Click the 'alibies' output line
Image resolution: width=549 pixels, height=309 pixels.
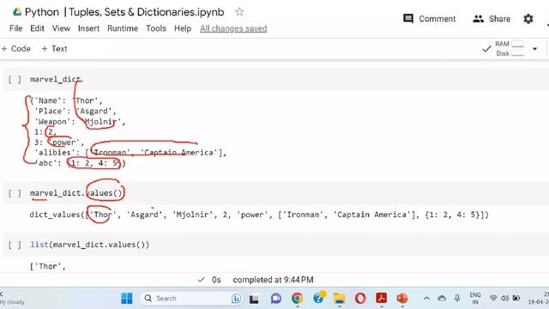(x=130, y=153)
